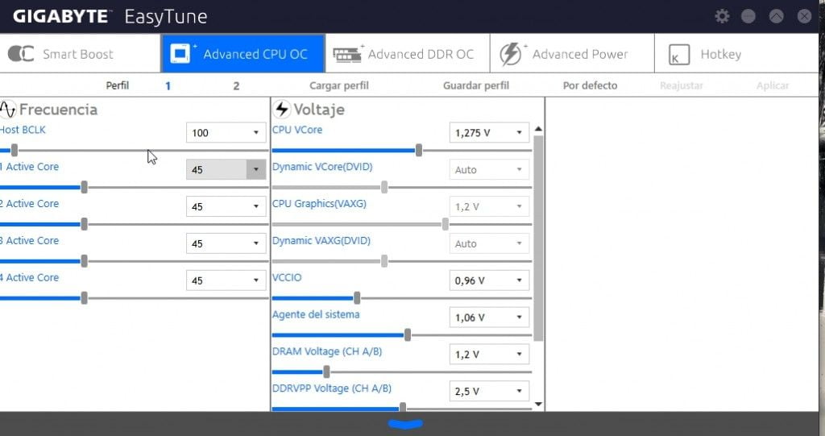The height and width of the screenshot is (436, 825).
Task: Click the VCCIO slider handle
Action: (x=357, y=298)
